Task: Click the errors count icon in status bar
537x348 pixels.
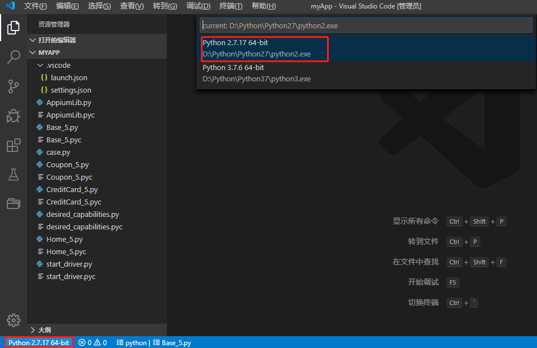Action: 82,342
